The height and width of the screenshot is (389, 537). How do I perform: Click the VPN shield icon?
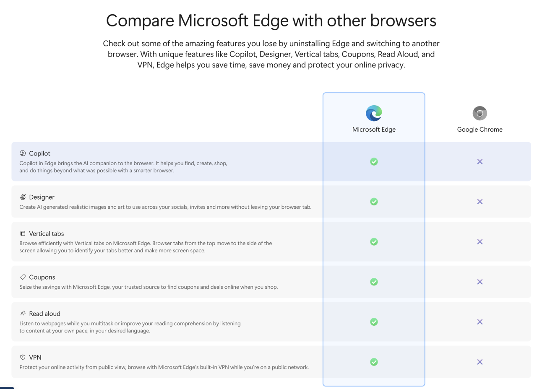[x=23, y=357]
